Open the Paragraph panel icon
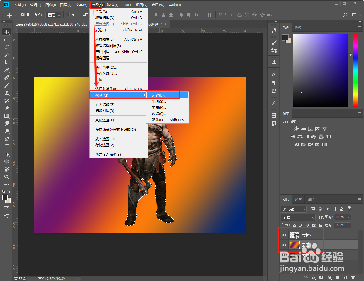Viewport: 364px width, 281px height. [274, 82]
